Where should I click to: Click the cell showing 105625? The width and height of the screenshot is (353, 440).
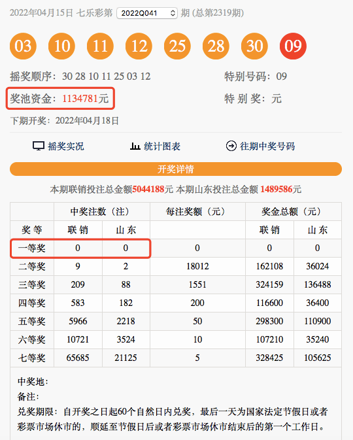[317, 358]
